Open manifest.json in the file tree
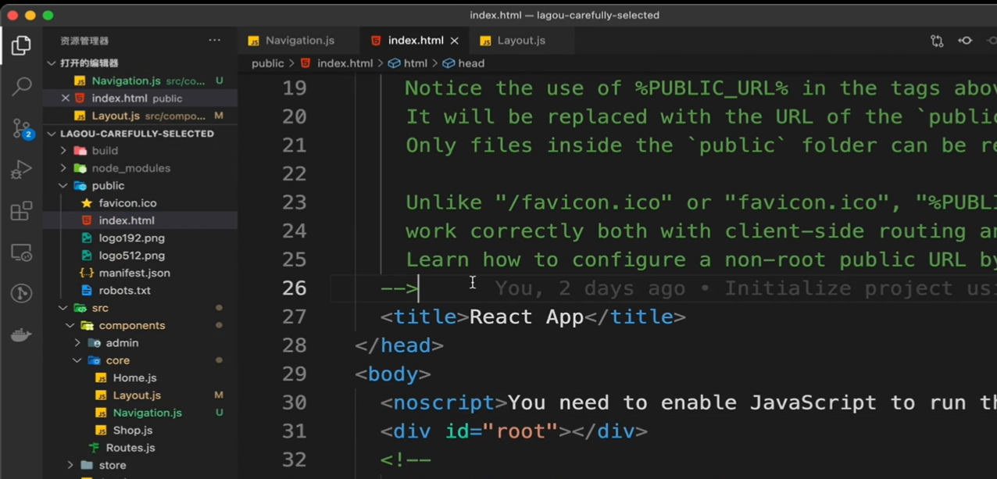The width and height of the screenshot is (997, 479). pos(134,273)
